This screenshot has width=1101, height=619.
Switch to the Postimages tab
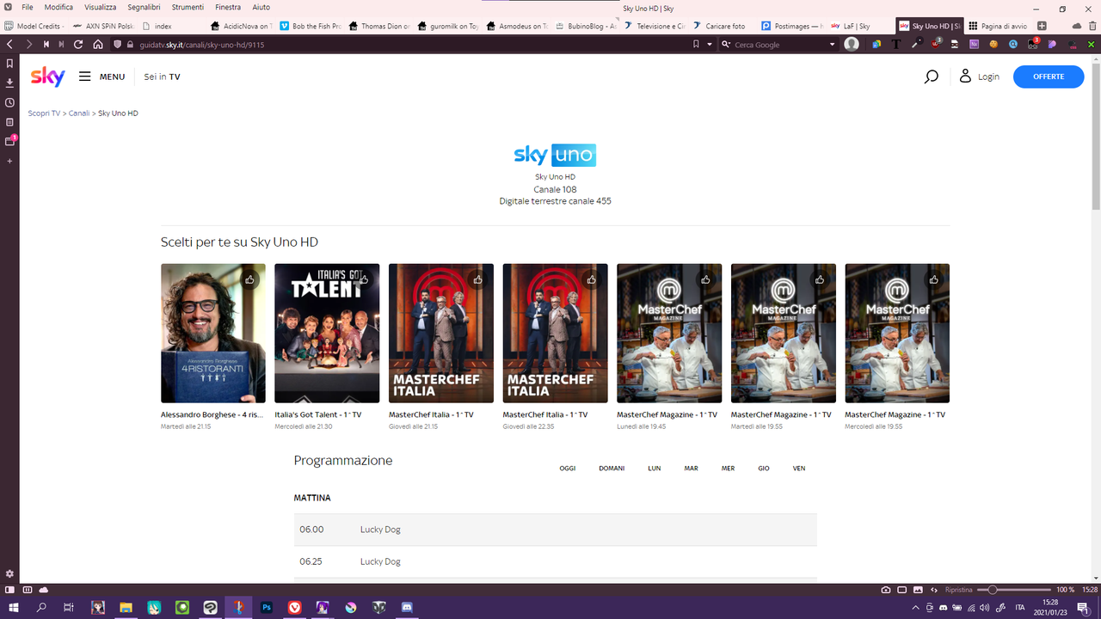pos(791,26)
